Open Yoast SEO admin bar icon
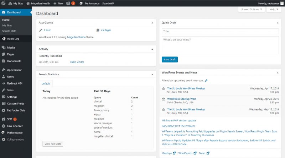Screen dimensions: 285x158 68,3
